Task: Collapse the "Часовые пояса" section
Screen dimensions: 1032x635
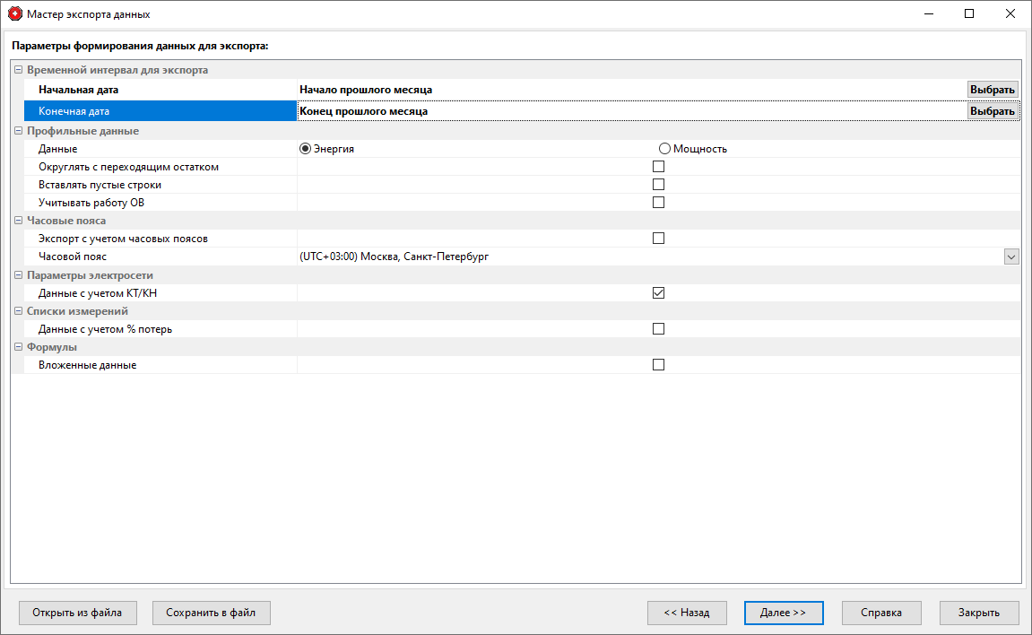Action: [x=18, y=221]
